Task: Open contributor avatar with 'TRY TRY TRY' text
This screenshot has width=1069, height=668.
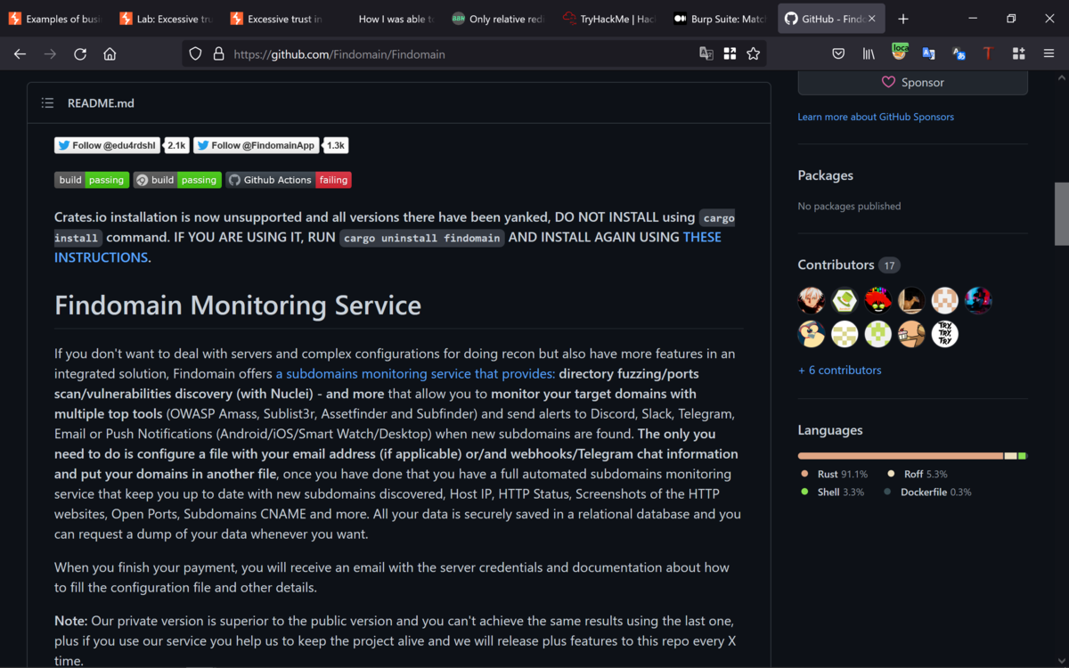Action: 945,334
